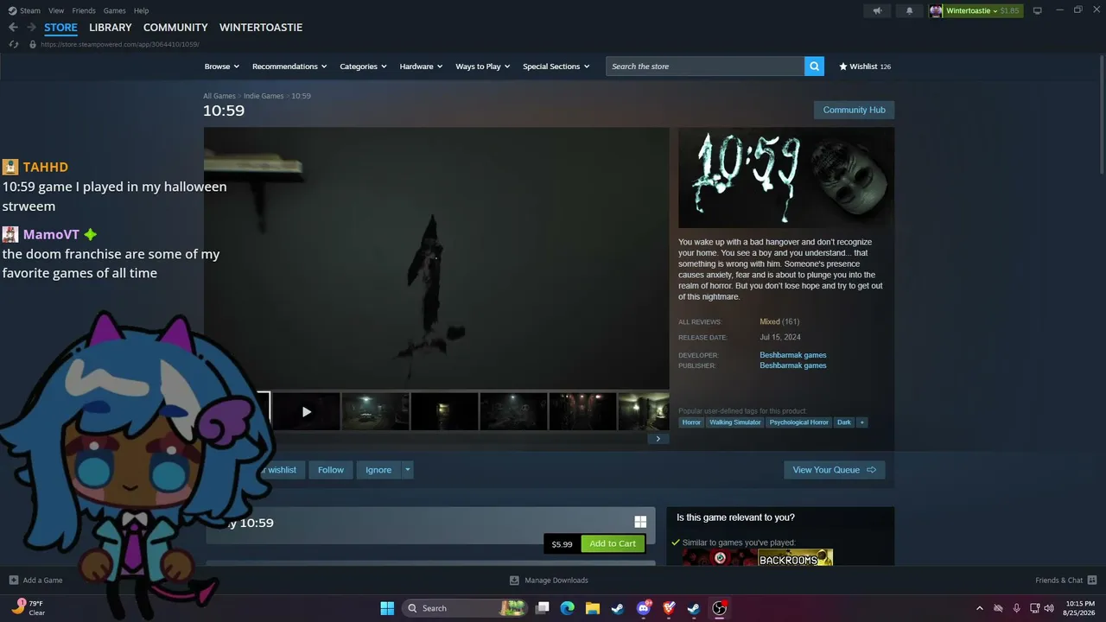Open File Explorer from the taskbar
Screen dimensions: 1106x622
tap(593, 608)
